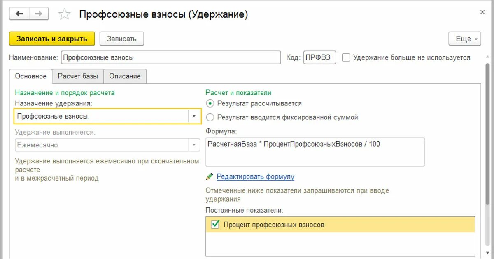
Task: Click the Код field showing ПРФВЗ
Action: pyautogui.click(x=319, y=57)
